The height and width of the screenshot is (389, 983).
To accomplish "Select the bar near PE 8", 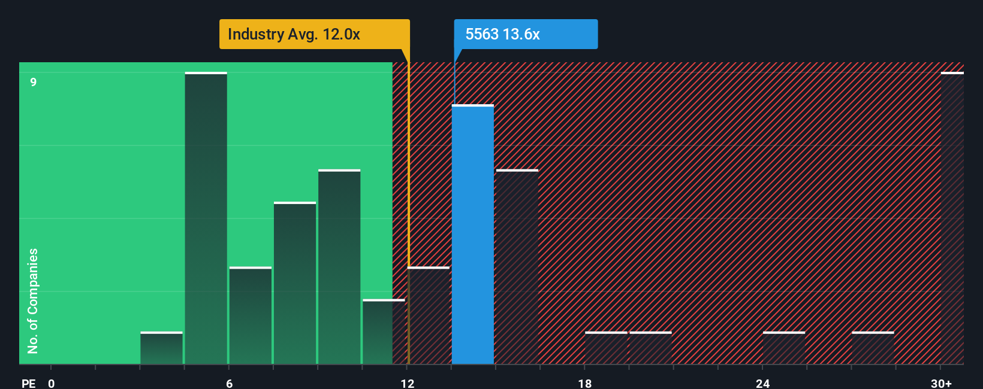I will tap(295, 283).
